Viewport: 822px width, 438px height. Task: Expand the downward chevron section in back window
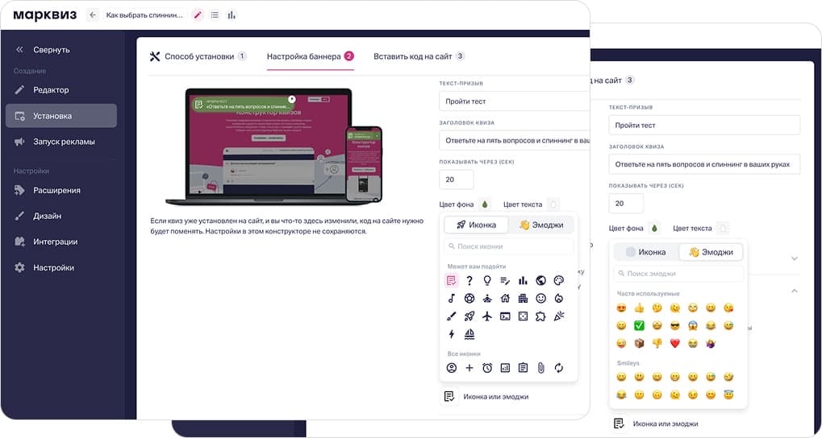[x=795, y=258]
